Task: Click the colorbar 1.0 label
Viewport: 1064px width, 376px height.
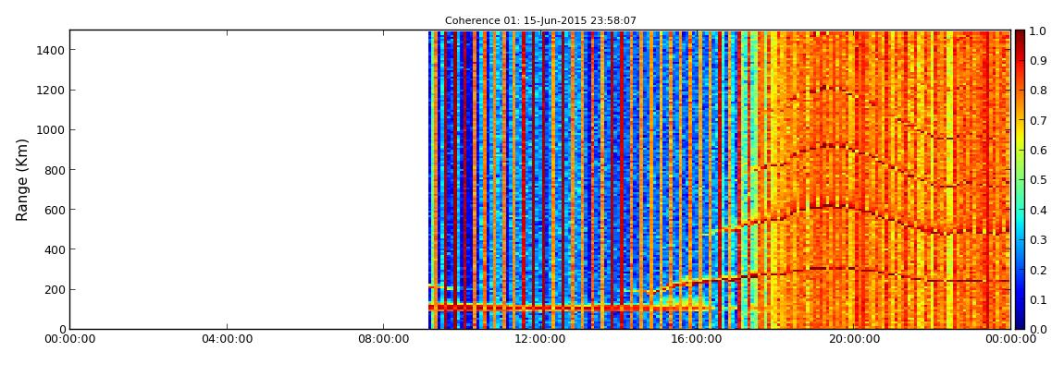Action: pyautogui.click(x=1038, y=30)
